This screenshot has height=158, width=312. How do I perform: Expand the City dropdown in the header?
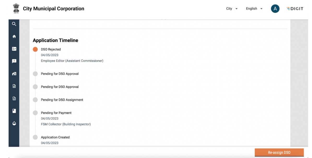coord(232,9)
